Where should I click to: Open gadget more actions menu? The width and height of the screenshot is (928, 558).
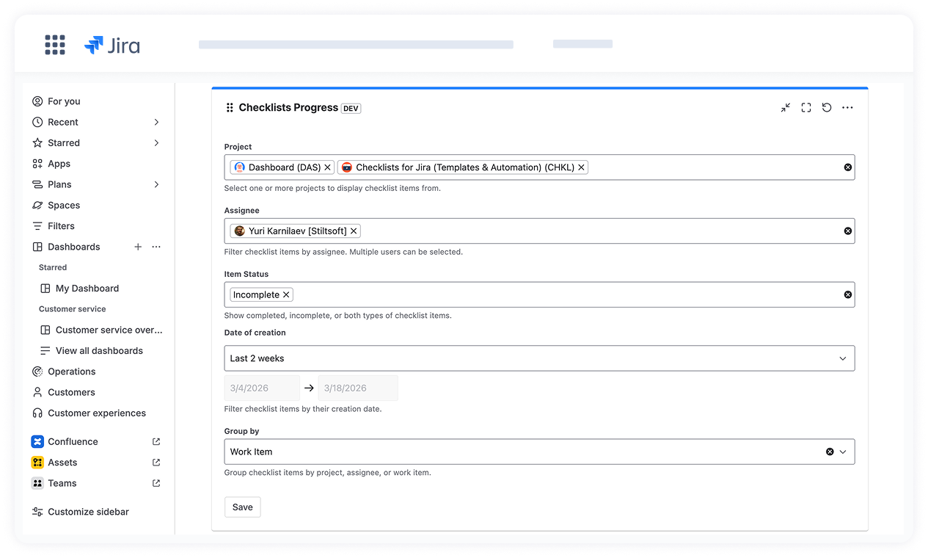coord(847,108)
